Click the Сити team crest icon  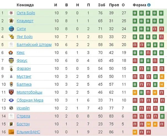pos(11,29)
